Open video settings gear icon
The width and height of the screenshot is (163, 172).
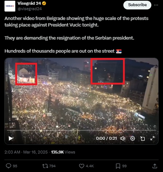pyautogui.click(x=132, y=139)
